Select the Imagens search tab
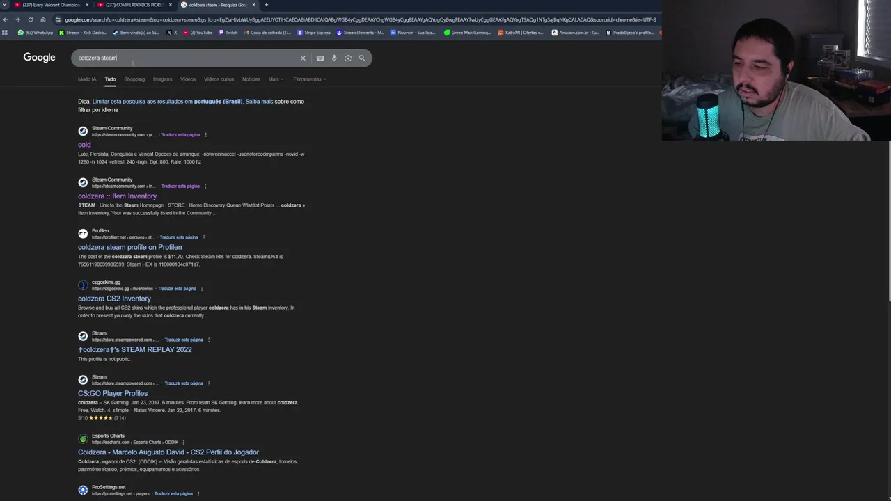 coord(162,79)
